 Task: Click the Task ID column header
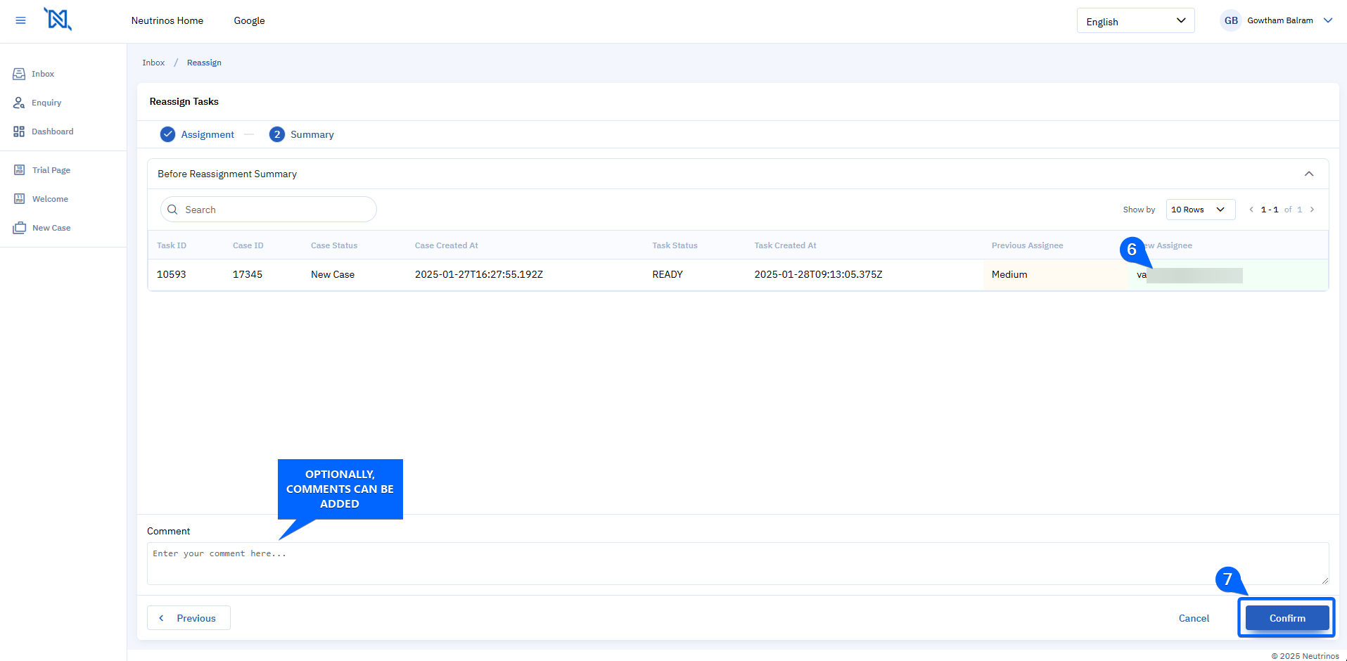172,245
